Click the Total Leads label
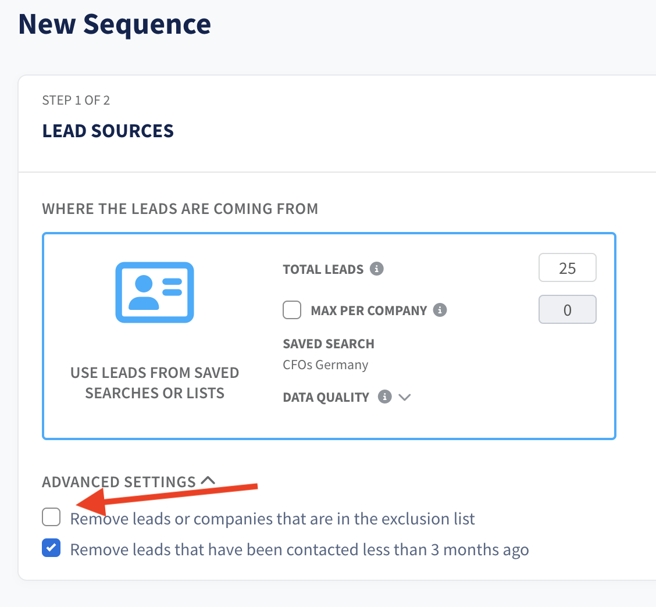 point(323,269)
